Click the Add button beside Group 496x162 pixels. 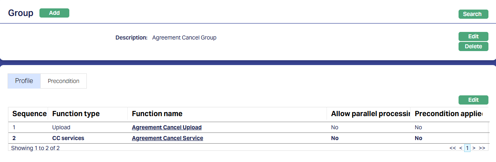pos(54,13)
